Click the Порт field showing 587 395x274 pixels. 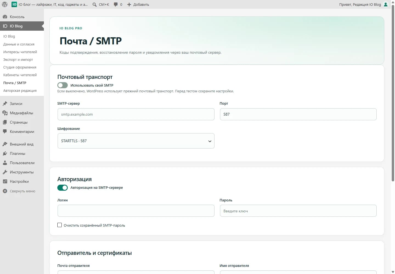click(x=298, y=114)
